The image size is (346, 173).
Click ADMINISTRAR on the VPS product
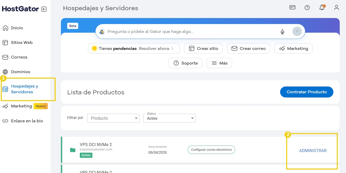point(313,151)
